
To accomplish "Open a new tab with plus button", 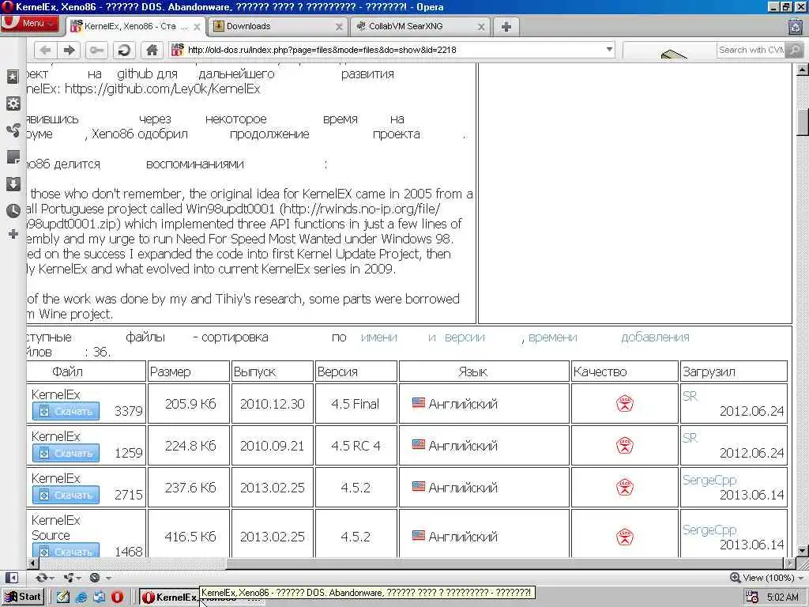I will point(506,26).
